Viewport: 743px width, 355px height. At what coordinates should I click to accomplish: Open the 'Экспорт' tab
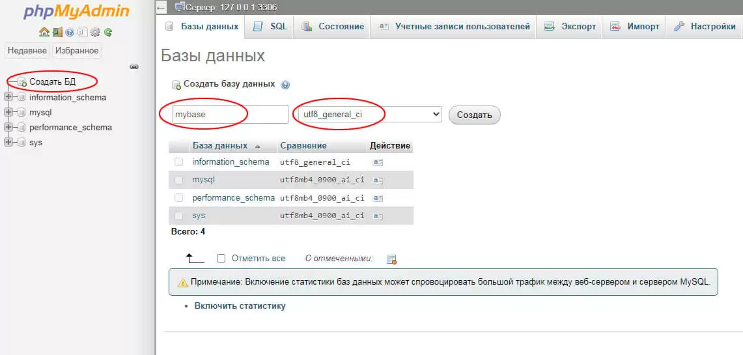pos(570,27)
